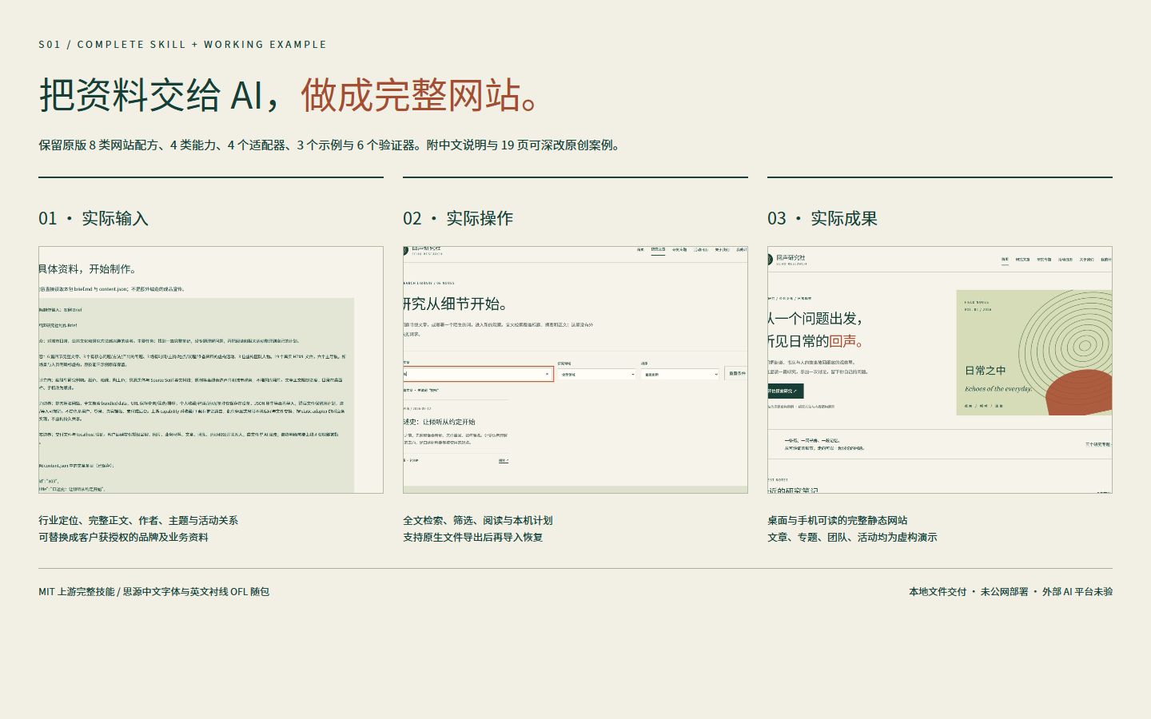Open the 实际成果 website homepage thumbnail

940,370
